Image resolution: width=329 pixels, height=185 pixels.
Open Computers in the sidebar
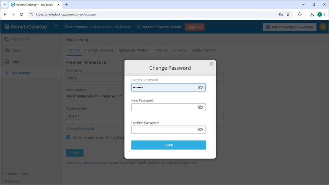point(21,39)
